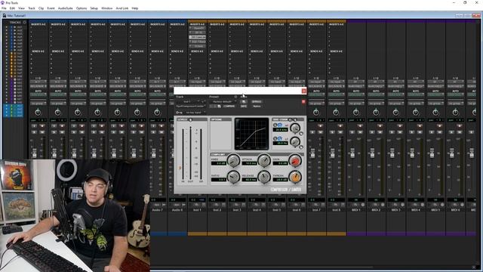This screenshot has width=483, height=272.
Task: Click the SAFE button in the plug-in
Action: [x=243, y=107]
